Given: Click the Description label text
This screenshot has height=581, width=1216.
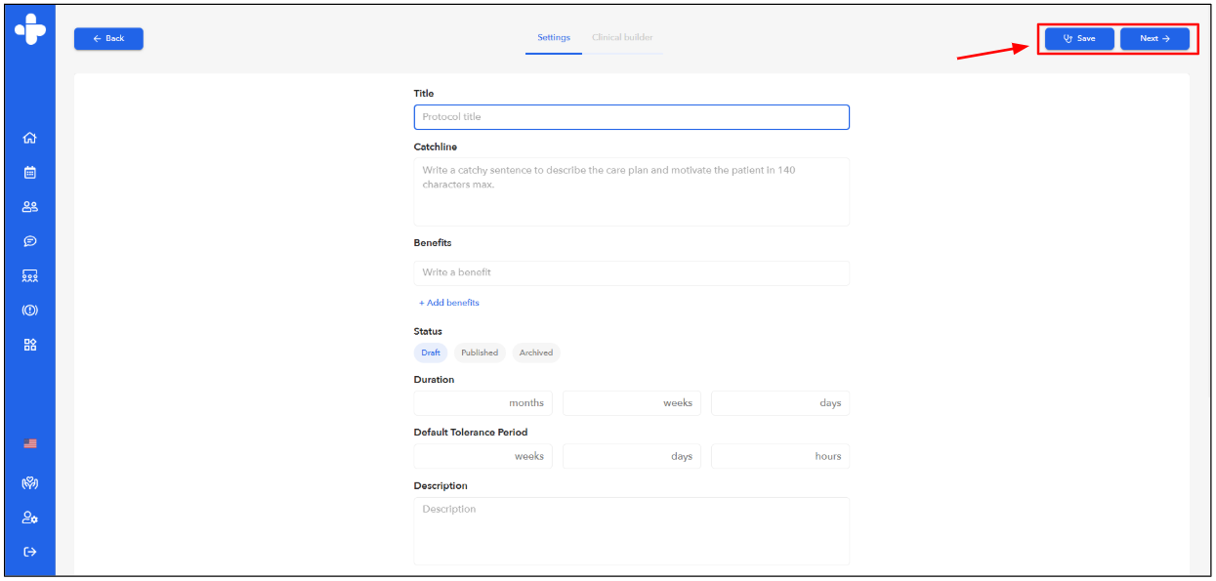Looking at the screenshot, I should [440, 486].
